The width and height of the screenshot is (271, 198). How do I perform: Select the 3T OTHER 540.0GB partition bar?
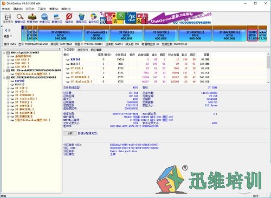point(60,33)
